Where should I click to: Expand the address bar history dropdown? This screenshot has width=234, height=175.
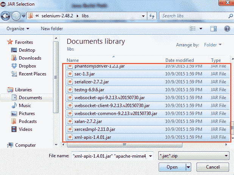click(x=143, y=16)
